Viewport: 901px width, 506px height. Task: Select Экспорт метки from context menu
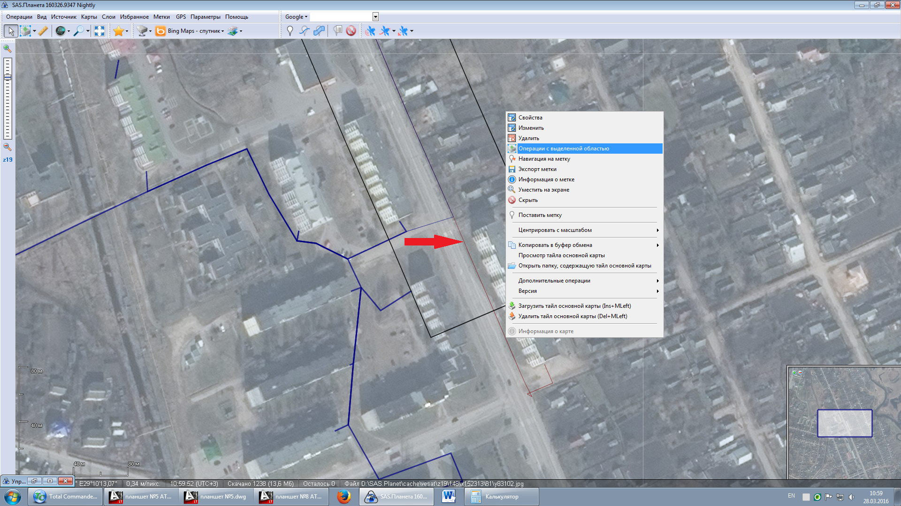[537, 169]
